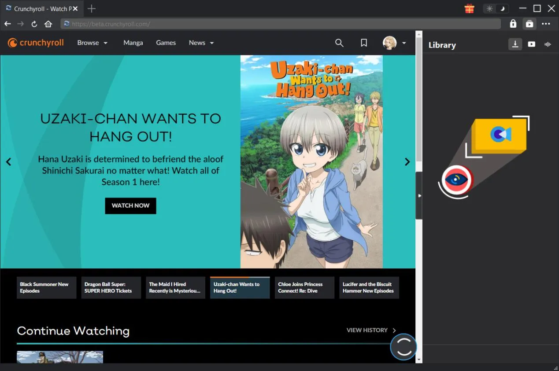Expand the Browse dropdown menu
The image size is (559, 371).
93,43
